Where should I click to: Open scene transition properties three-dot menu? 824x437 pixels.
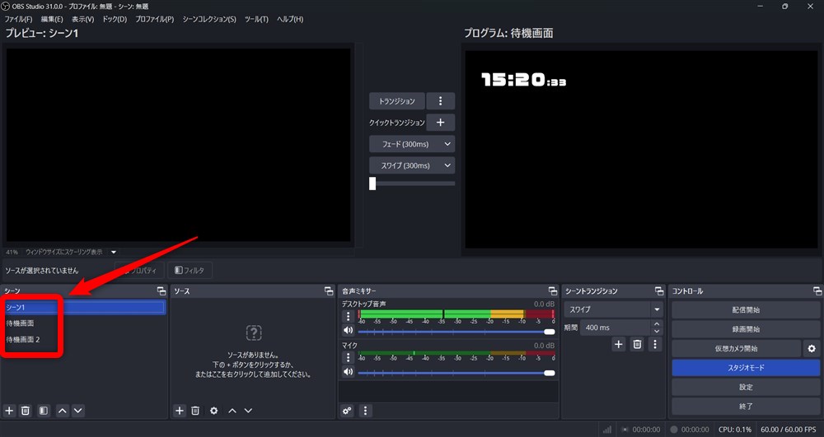655,344
